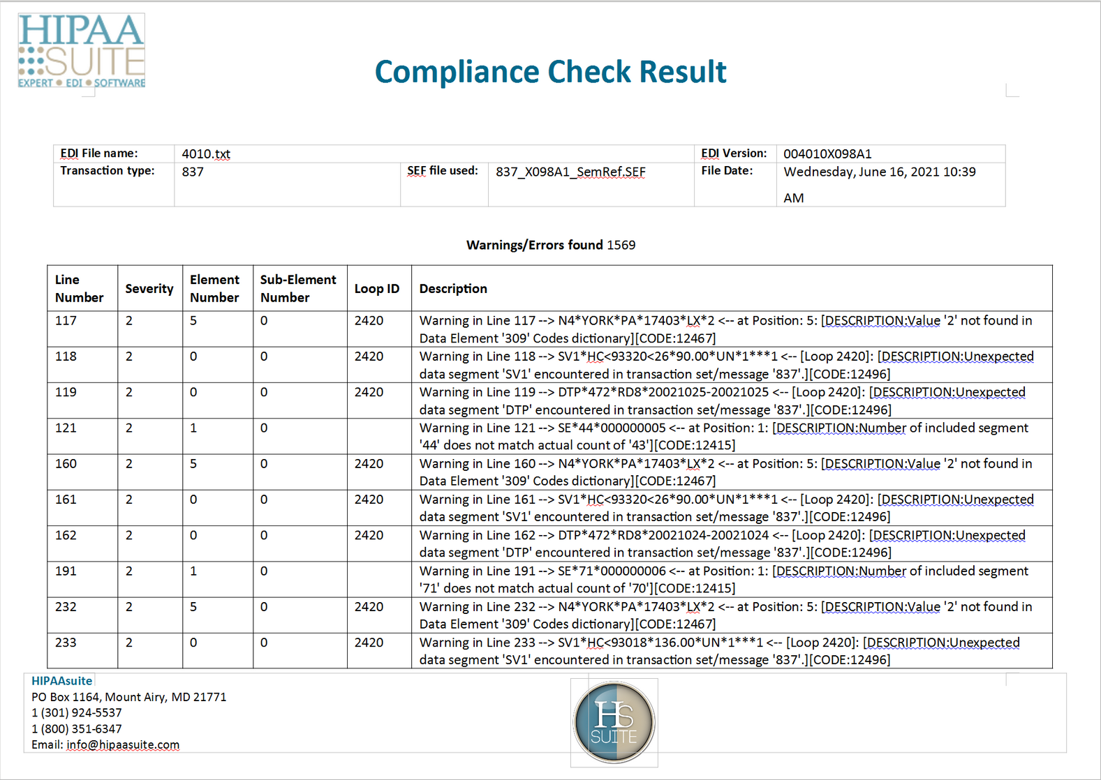The height and width of the screenshot is (780, 1101).
Task: Click the Sub-Element Number column header
Action: point(298,288)
